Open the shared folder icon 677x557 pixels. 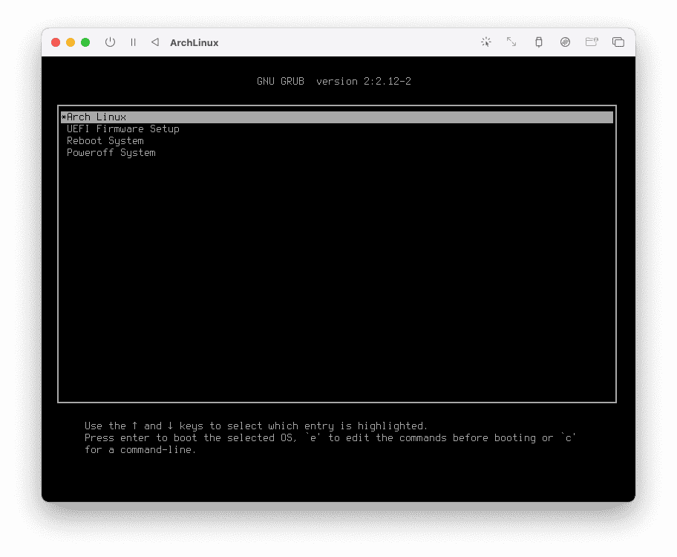(592, 42)
